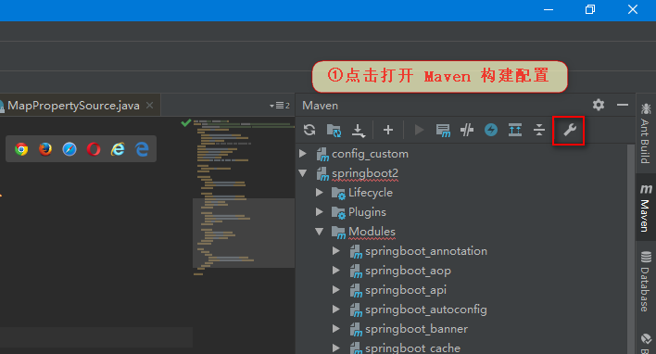Open Database side tool tab
This screenshot has width=656, height=354.
point(646,282)
